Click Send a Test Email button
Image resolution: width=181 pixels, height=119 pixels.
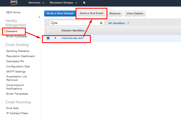point(91,13)
